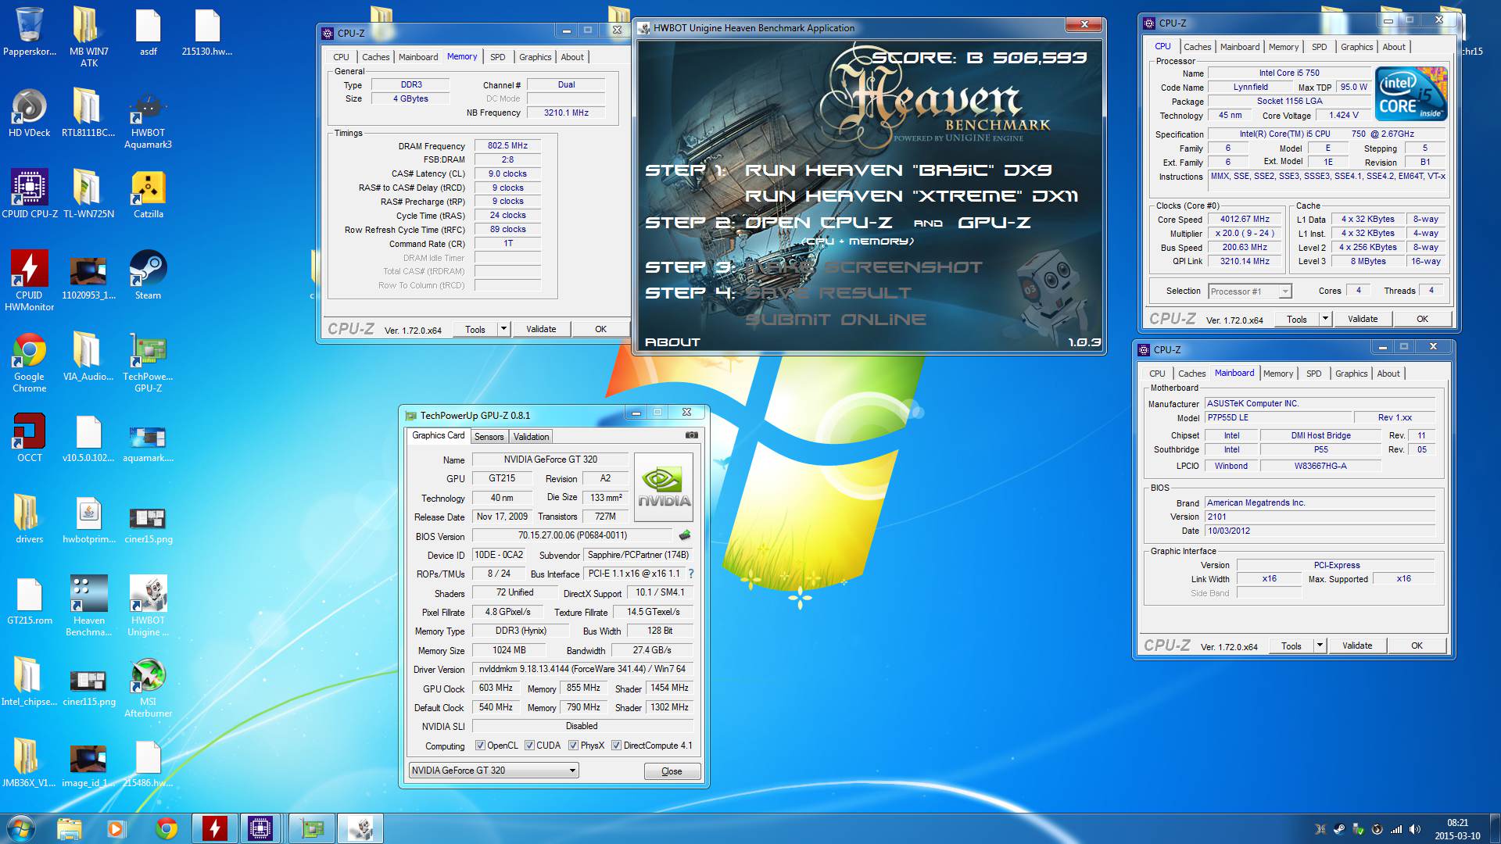Screen dimensions: 1501x844
Task: Click OK in the CPU tab CPU-Z window
Action: click(1422, 319)
